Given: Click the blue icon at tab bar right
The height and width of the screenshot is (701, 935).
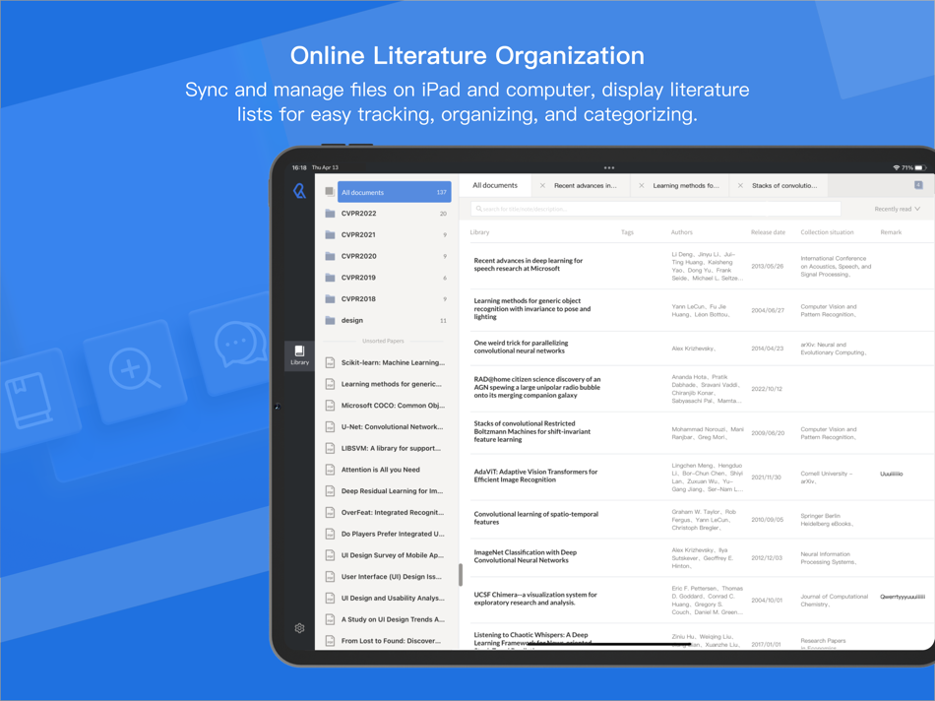Looking at the screenshot, I should click(918, 185).
